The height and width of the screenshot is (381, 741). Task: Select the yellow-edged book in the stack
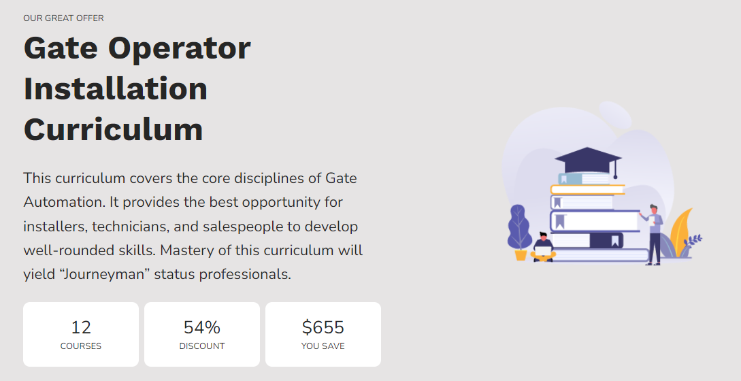click(587, 190)
